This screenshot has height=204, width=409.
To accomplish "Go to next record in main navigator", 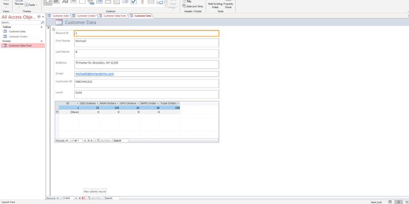I will point(76,198).
